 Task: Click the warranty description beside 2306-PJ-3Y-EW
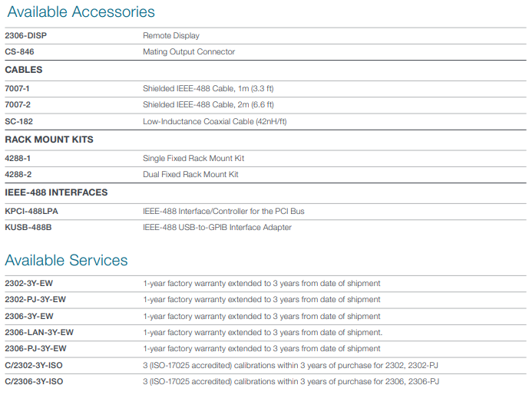coord(262,348)
